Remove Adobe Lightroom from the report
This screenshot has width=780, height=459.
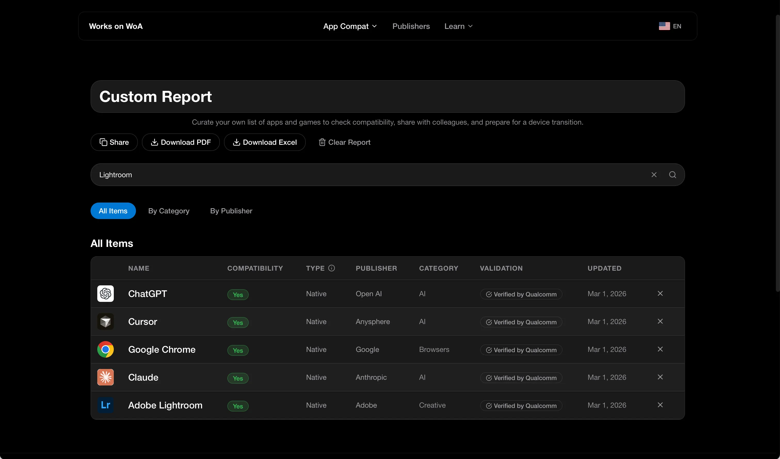coord(660,405)
